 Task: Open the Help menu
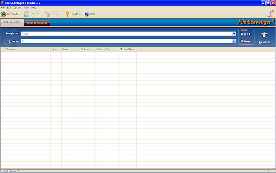pos(34,8)
